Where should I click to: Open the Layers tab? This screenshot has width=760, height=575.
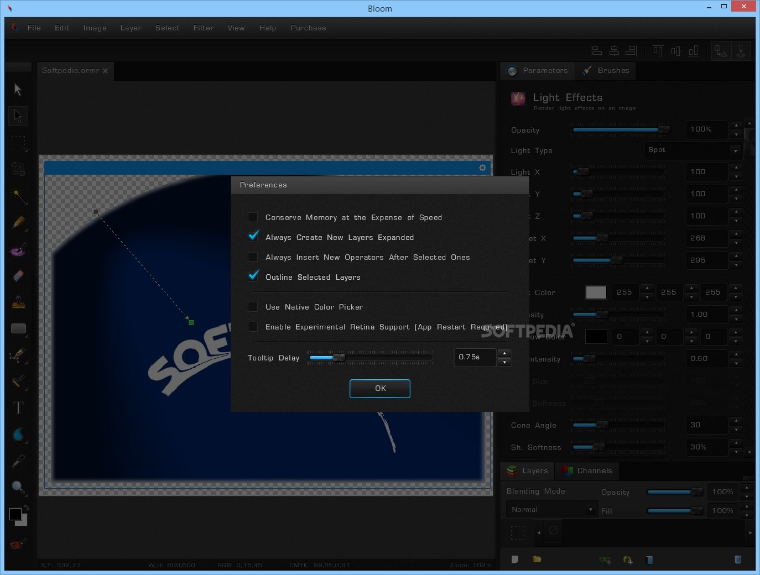528,471
